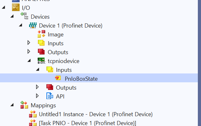This screenshot has height=126, width=201.
Task: Select Untitled1 Instance - Device 1 mapping text
Action: [x=96, y=114]
